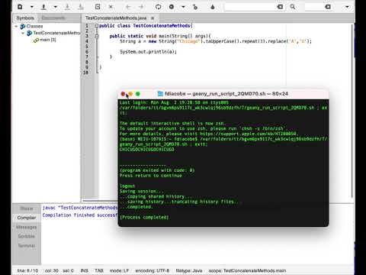Save the current file from the toolbar
Screen dimensions: 366x275
[67, 7]
